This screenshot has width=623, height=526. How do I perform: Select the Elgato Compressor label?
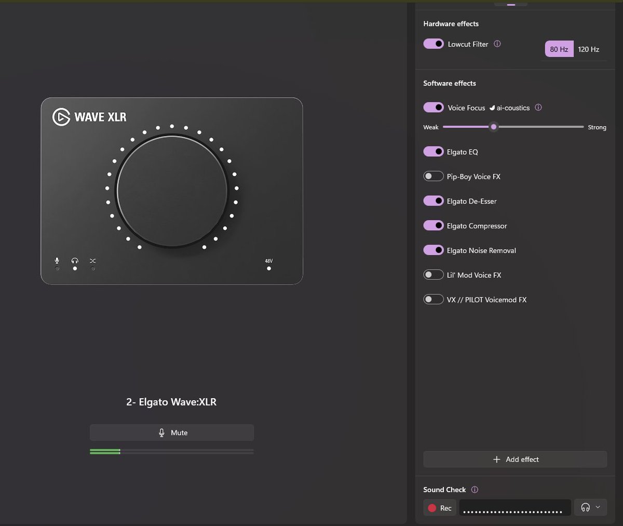(477, 226)
